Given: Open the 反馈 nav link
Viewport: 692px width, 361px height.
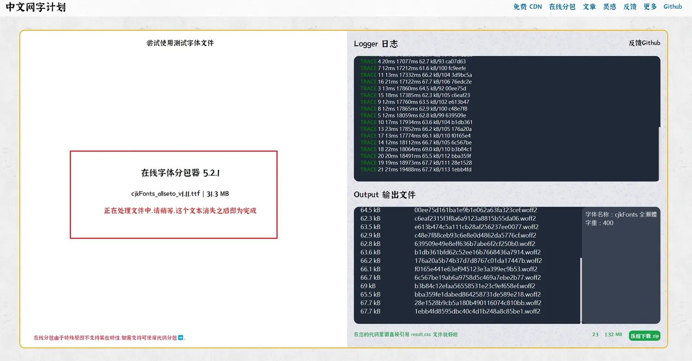Looking at the screenshot, I should (630, 7).
